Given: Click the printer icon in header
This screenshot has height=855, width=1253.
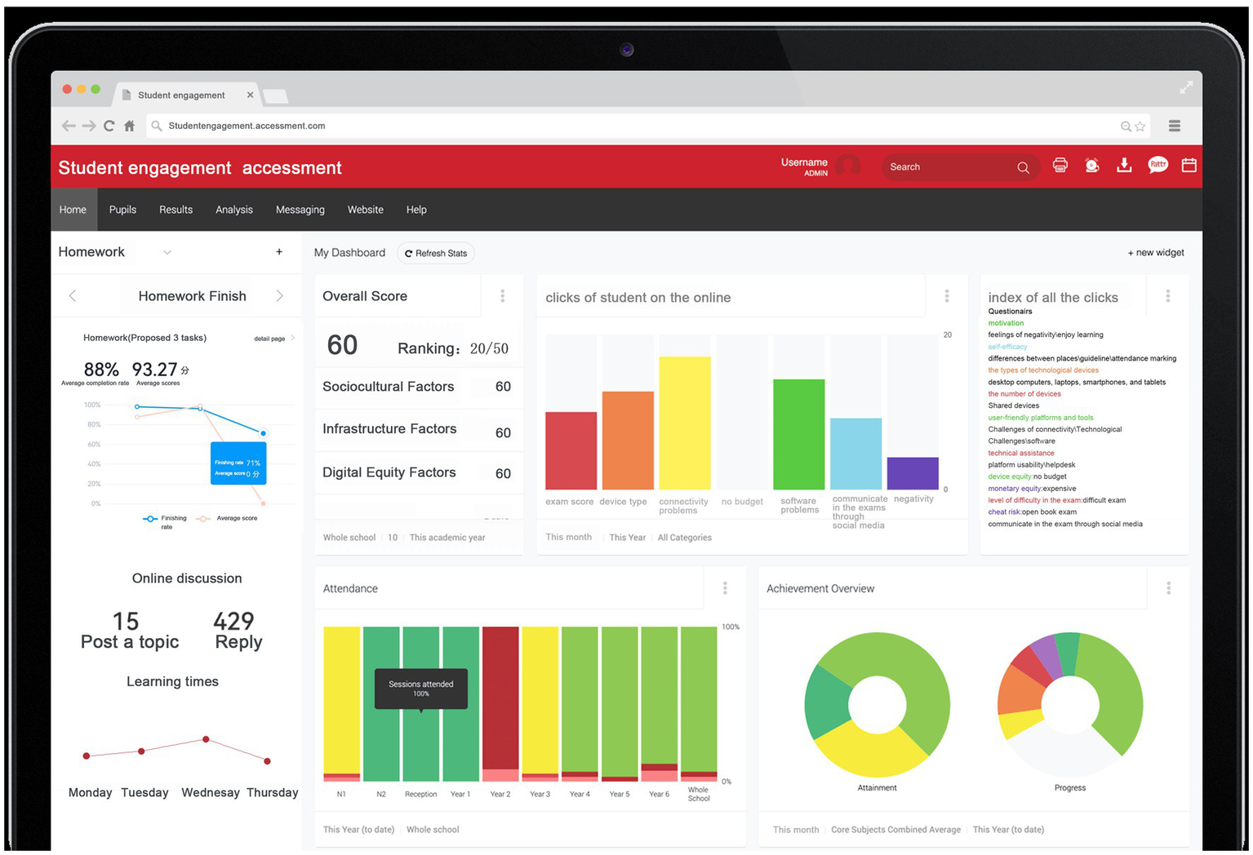Looking at the screenshot, I should (1060, 166).
